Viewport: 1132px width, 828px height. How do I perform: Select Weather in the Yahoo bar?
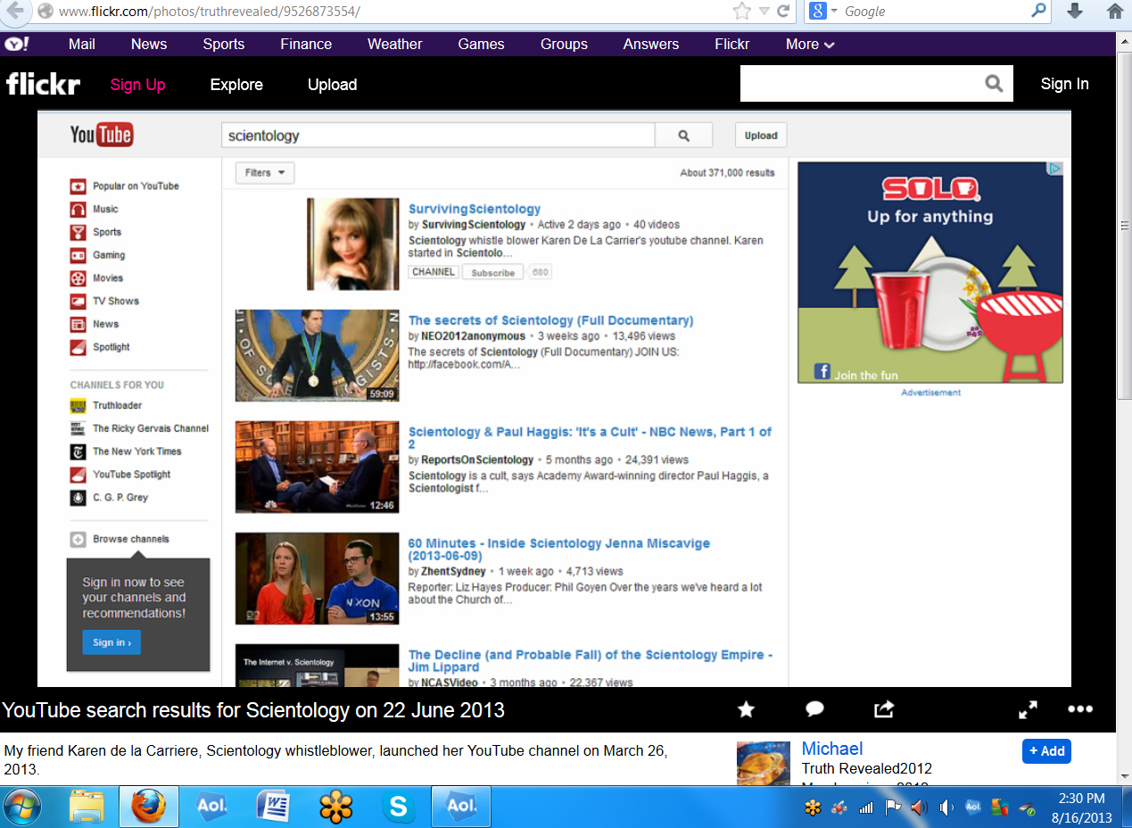click(x=394, y=44)
